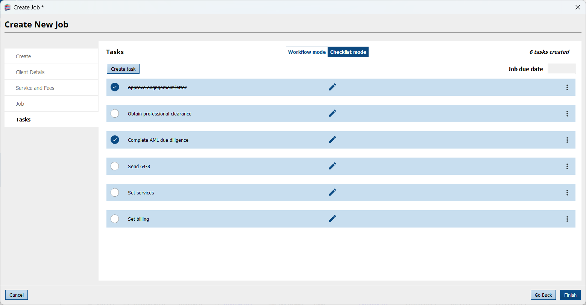586x305 pixels.
Task: Open three-dot menu for 'Set services'
Action: pos(567,193)
